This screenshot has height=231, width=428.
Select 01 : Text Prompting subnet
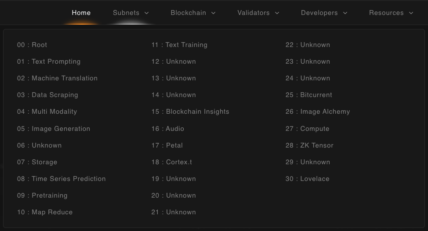click(x=49, y=61)
